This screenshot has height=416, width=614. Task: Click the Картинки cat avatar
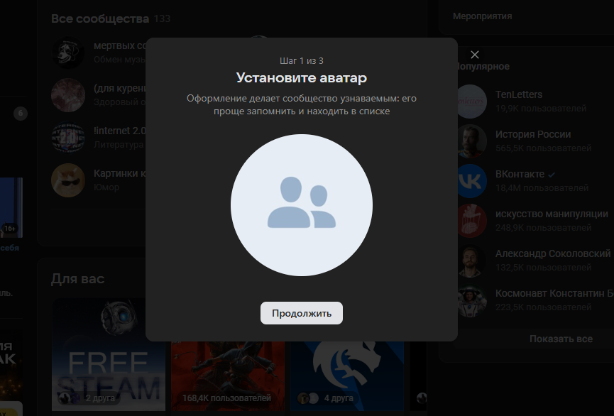point(68,180)
